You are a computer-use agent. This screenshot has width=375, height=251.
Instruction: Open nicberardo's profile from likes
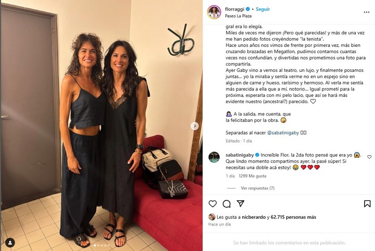pyautogui.click(x=254, y=217)
